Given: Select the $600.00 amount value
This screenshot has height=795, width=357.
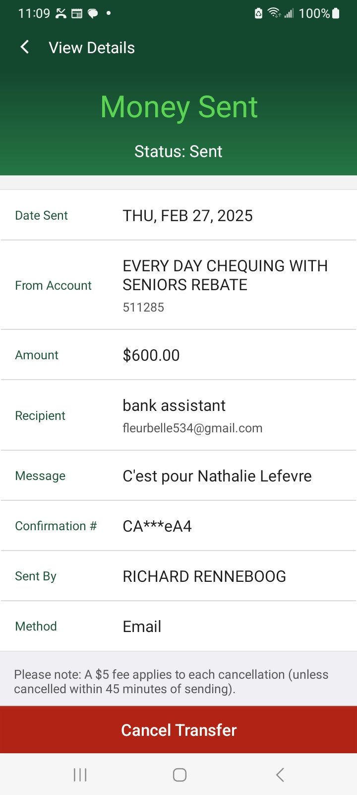Looking at the screenshot, I should [x=151, y=355].
